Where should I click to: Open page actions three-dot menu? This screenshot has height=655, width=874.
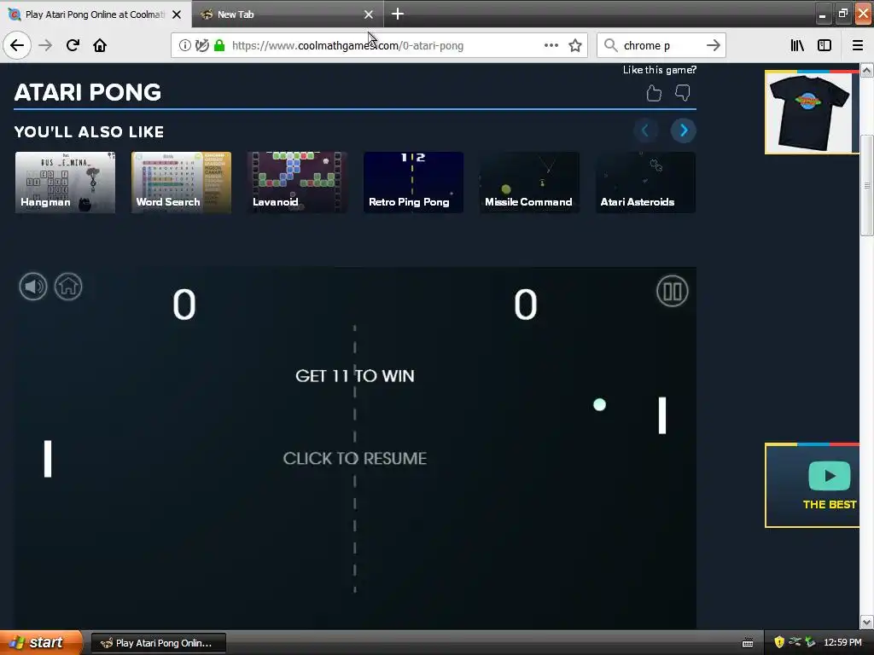551,46
